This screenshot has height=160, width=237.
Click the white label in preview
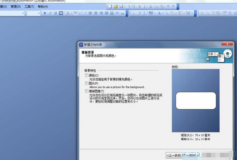tap(196, 101)
